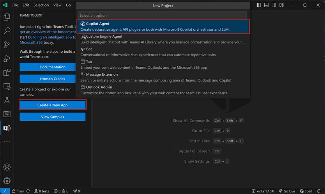
Task: Open the Explorer view in activity bar
Action: [7, 17]
